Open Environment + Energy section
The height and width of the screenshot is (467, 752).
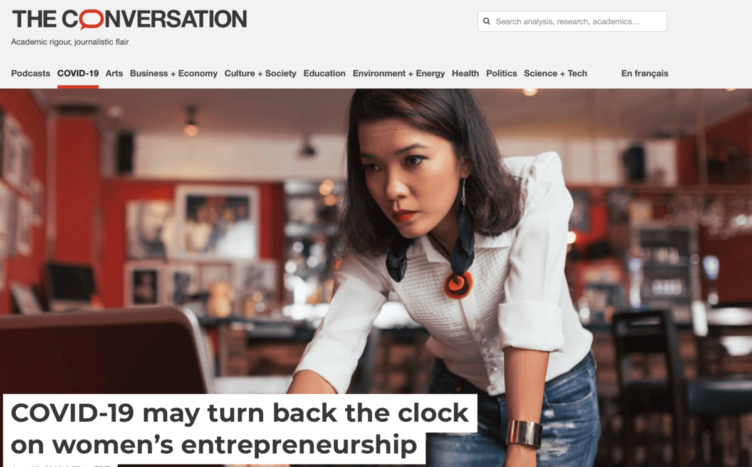click(399, 73)
